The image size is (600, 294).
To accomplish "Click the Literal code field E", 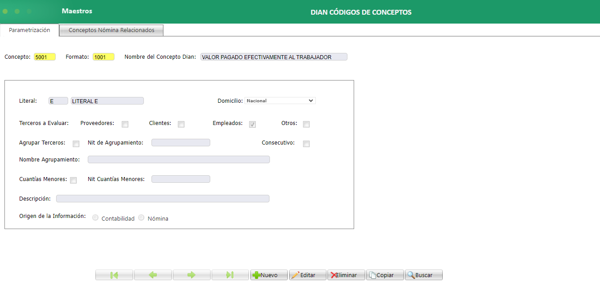I will tap(58, 101).
